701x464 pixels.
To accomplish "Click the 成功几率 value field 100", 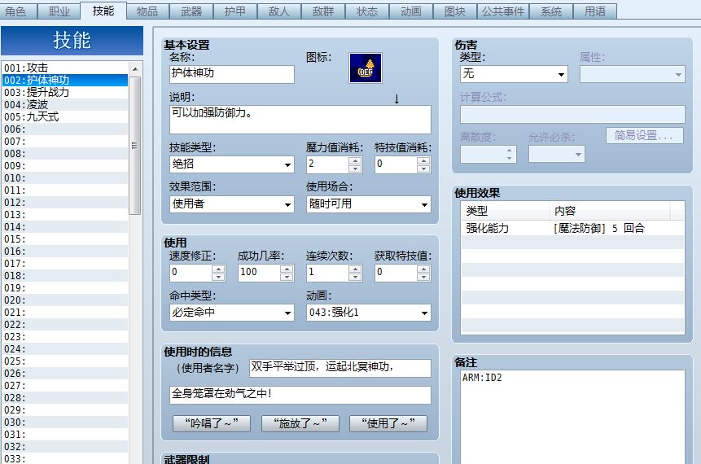I will [259, 272].
